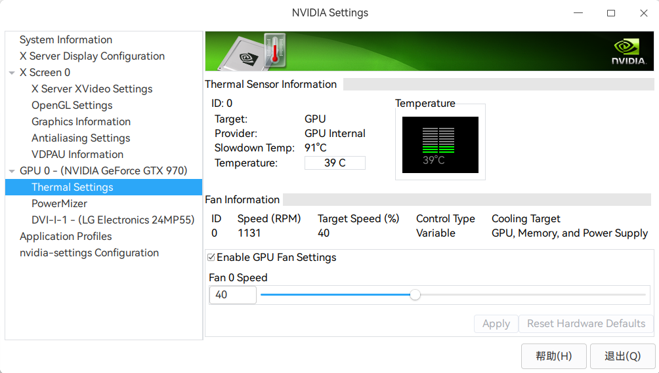Click the 帮助(H) help button
The width and height of the screenshot is (659, 373).
coord(553,356)
